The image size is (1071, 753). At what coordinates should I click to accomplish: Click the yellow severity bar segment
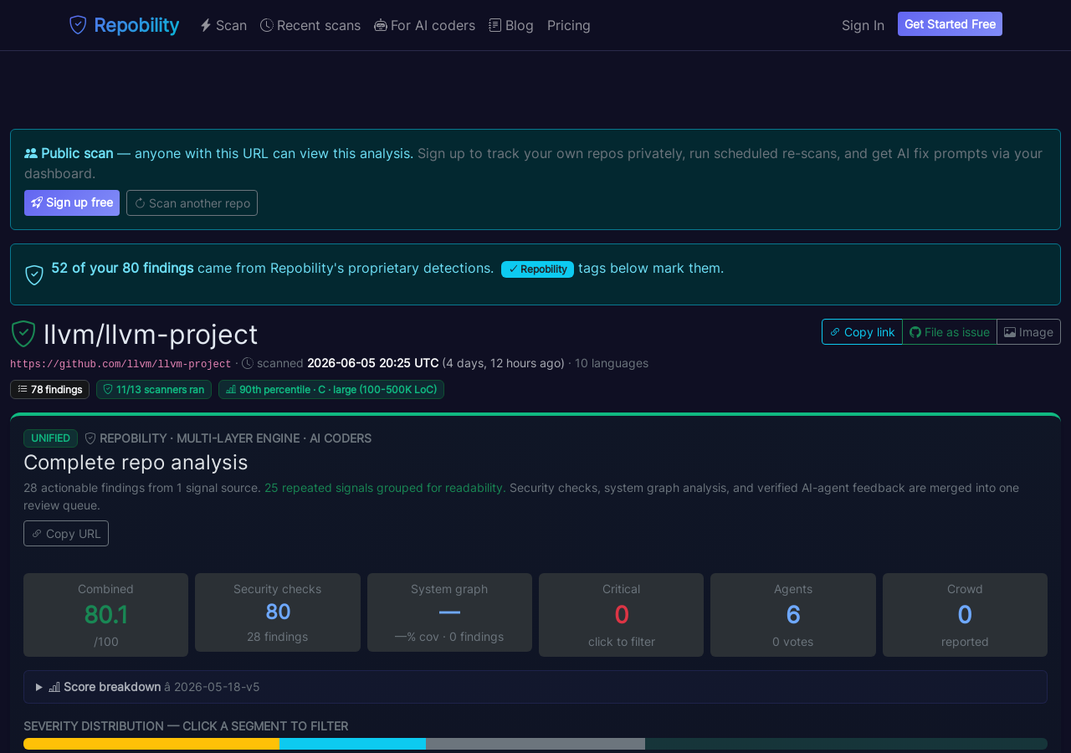pyautogui.click(x=151, y=744)
